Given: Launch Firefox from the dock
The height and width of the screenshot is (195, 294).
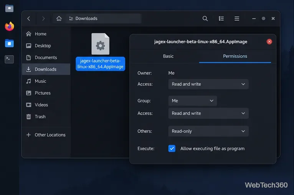Looking at the screenshot, I should [9, 26].
